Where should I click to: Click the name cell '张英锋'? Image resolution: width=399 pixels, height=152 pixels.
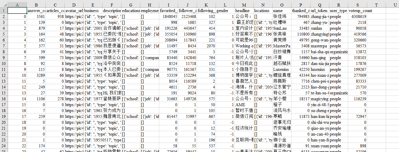282,34
